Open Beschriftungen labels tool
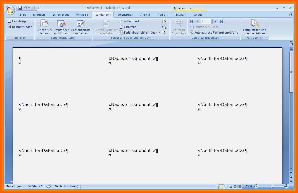298x193 pixels. pyautogui.click(x=20, y=27)
